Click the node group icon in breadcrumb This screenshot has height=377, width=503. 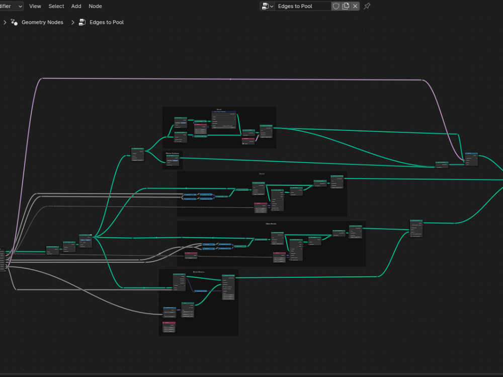[82, 22]
